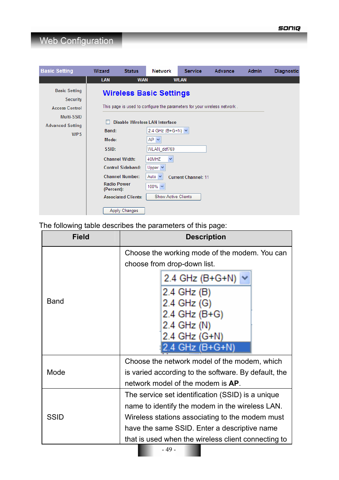Switch to the Diagnostic tab
The width and height of the screenshot is (339, 480).
coord(286,71)
